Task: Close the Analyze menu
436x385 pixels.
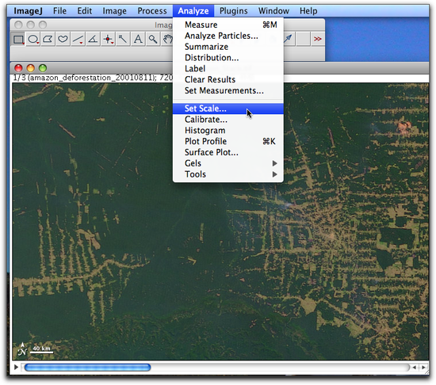Action: click(x=193, y=11)
